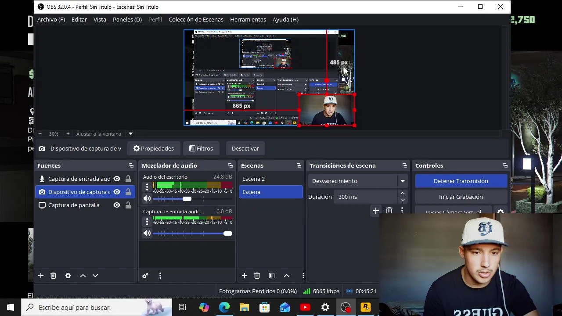The height and width of the screenshot is (316, 562).
Task: Remove selected source with trash icon
Action: point(53,276)
